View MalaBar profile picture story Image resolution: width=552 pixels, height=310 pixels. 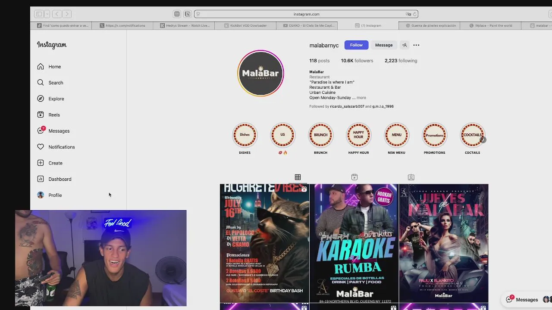[x=260, y=73]
